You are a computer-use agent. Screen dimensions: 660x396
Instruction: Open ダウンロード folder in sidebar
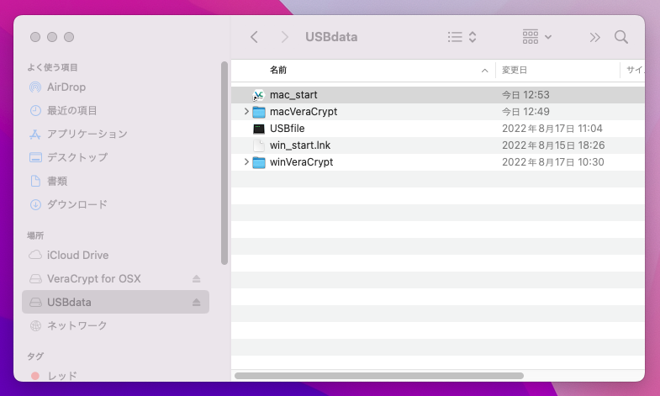pyautogui.click(x=77, y=204)
